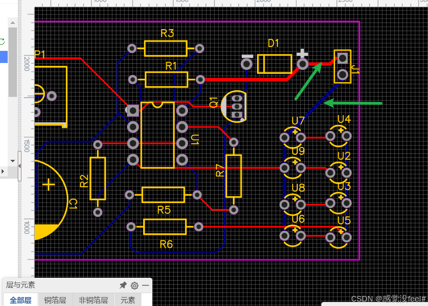Open the 元素 tab

[x=128, y=300]
